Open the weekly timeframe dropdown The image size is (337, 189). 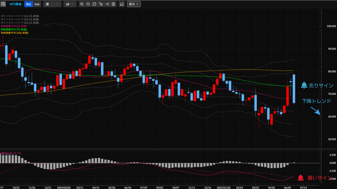[x=52, y=4]
